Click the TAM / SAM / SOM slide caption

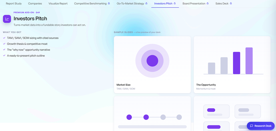pyautogui.click(x=126, y=89)
